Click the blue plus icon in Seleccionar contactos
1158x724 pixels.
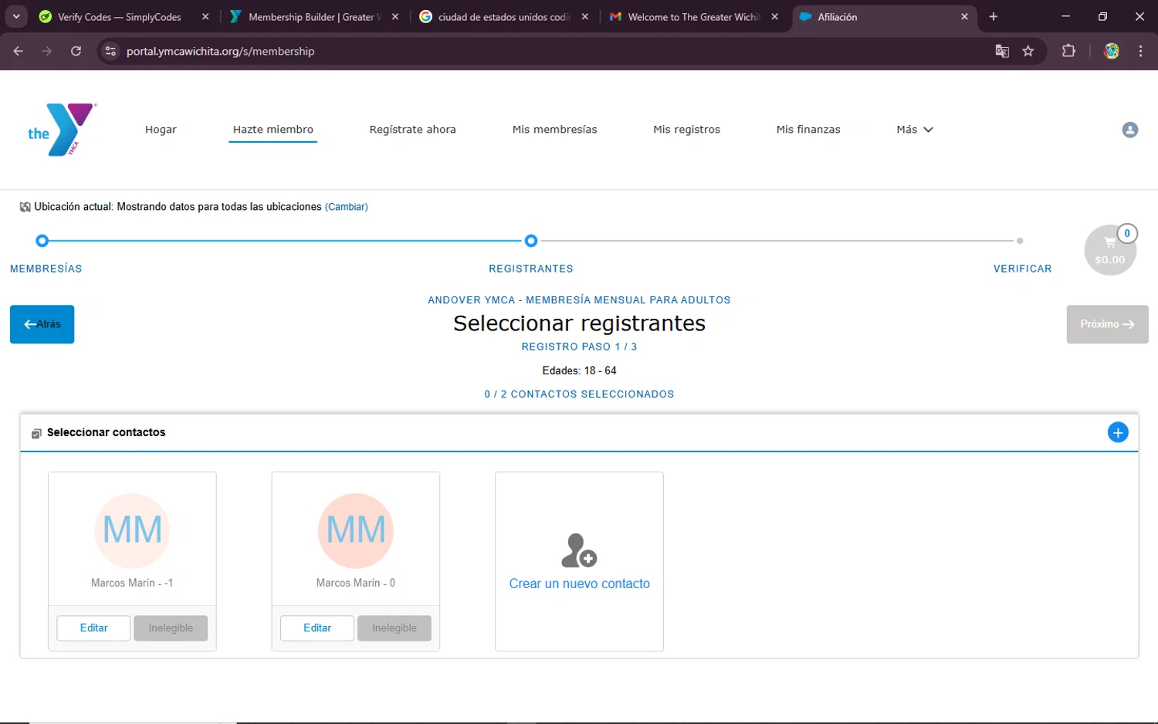pyautogui.click(x=1117, y=432)
